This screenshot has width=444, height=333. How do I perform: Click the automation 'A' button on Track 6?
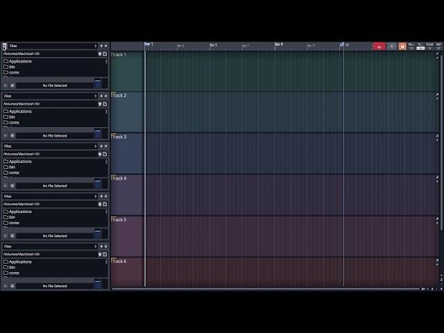pos(437,260)
